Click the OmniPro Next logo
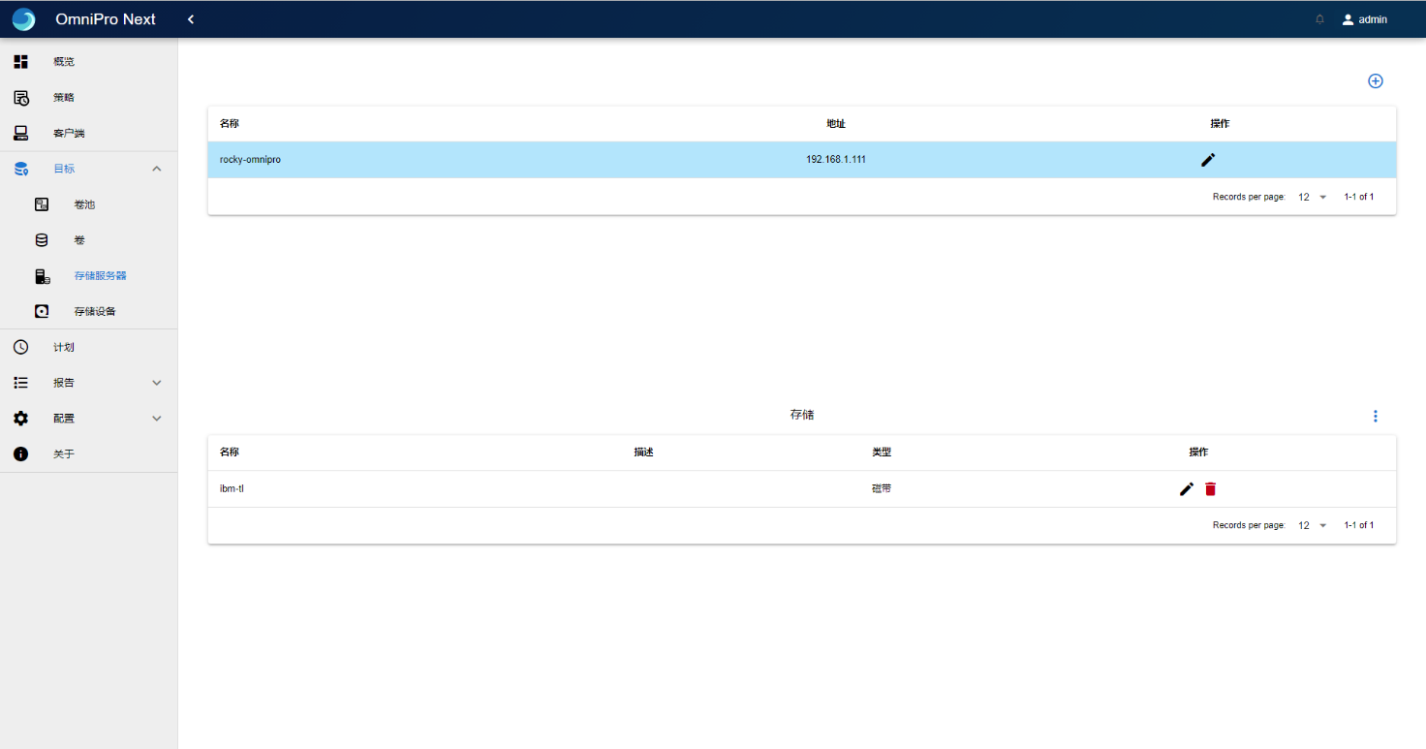This screenshot has width=1426, height=749. tap(24, 19)
